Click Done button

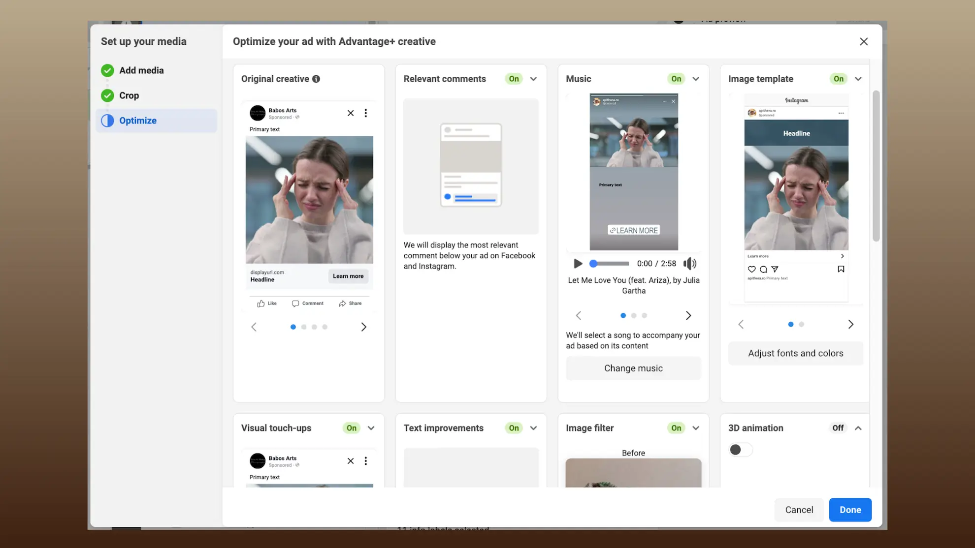(850, 510)
